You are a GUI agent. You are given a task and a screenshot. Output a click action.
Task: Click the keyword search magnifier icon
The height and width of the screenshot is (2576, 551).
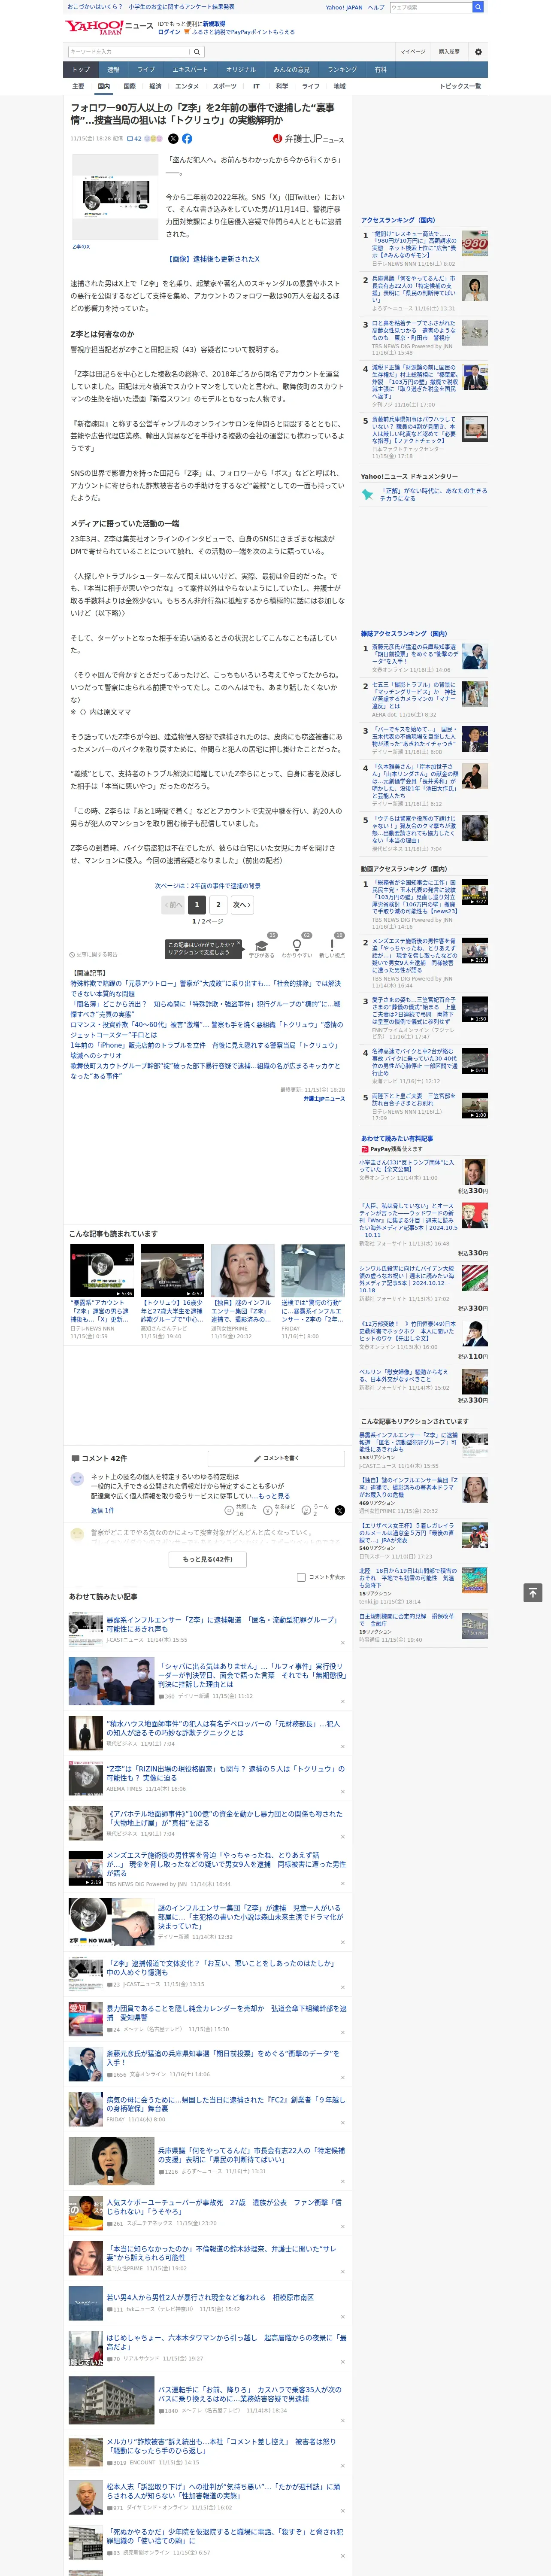(197, 52)
